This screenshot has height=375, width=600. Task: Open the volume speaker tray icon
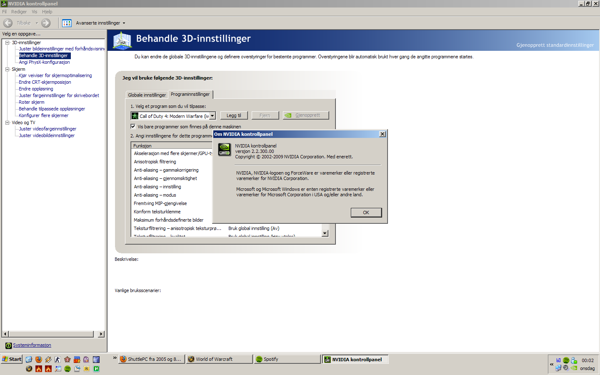point(566,368)
